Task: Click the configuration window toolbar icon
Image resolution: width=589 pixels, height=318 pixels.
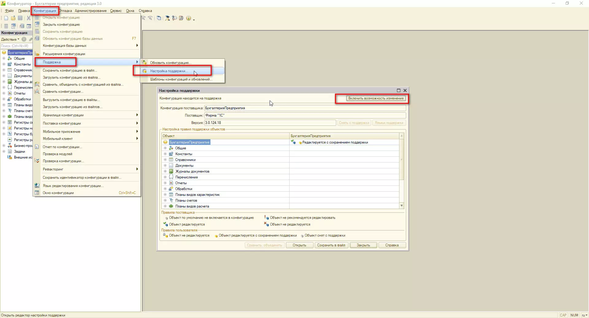Action: tap(29, 26)
